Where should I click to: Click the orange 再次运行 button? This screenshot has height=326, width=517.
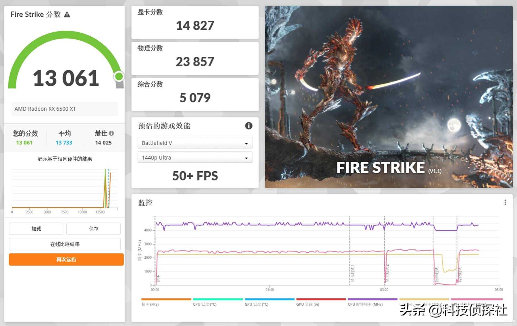click(x=66, y=260)
